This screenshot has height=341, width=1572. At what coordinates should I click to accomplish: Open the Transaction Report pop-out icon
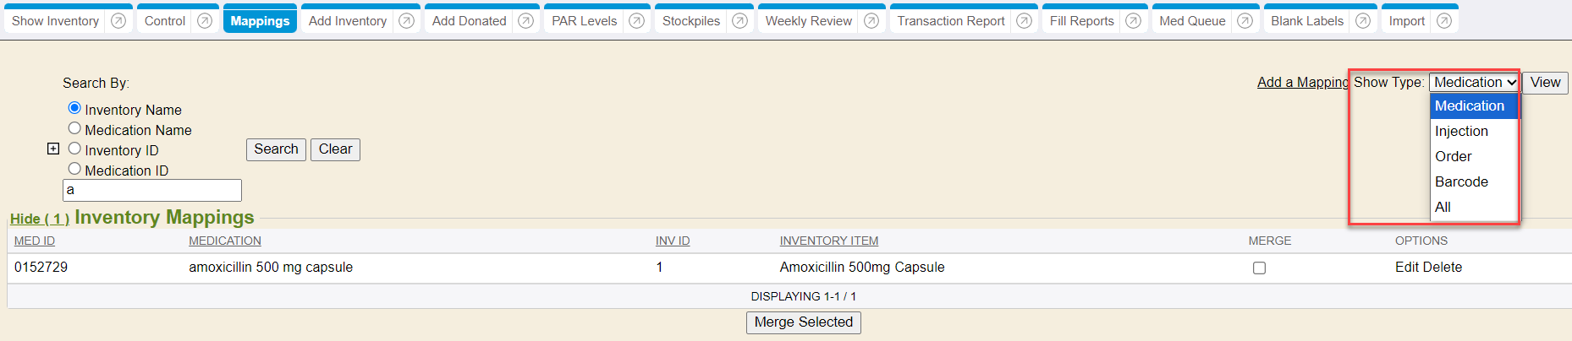(1024, 21)
